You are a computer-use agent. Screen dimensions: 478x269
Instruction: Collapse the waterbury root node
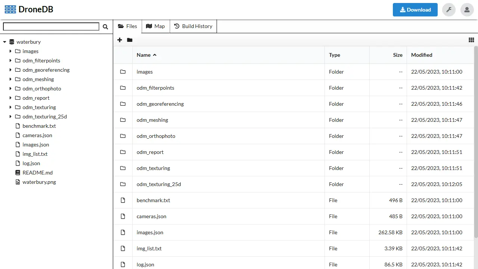pyautogui.click(x=4, y=42)
